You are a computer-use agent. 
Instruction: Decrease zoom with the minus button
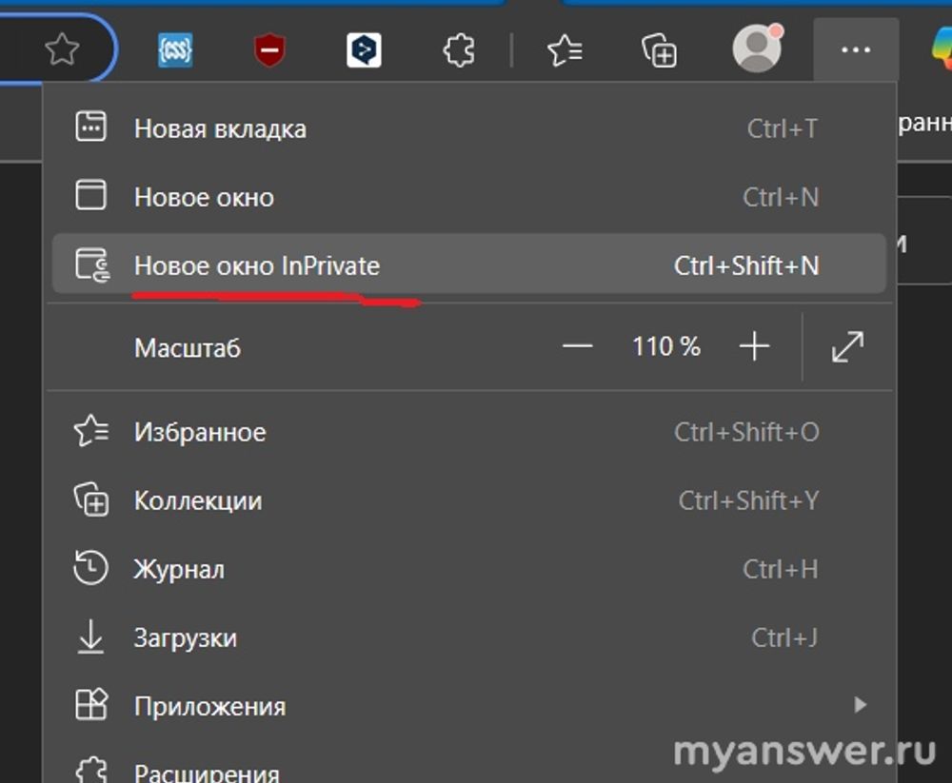[578, 346]
